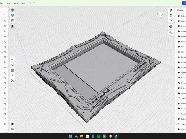Redo the last undone action
This screenshot has height=139, width=186.
pyautogui.click(x=34, y=3)
